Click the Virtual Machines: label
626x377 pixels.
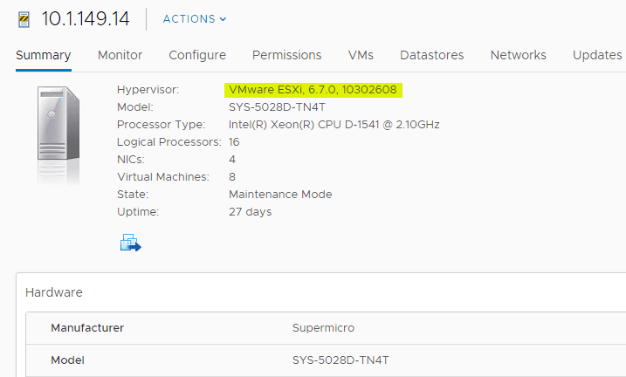tap(163, 177)
